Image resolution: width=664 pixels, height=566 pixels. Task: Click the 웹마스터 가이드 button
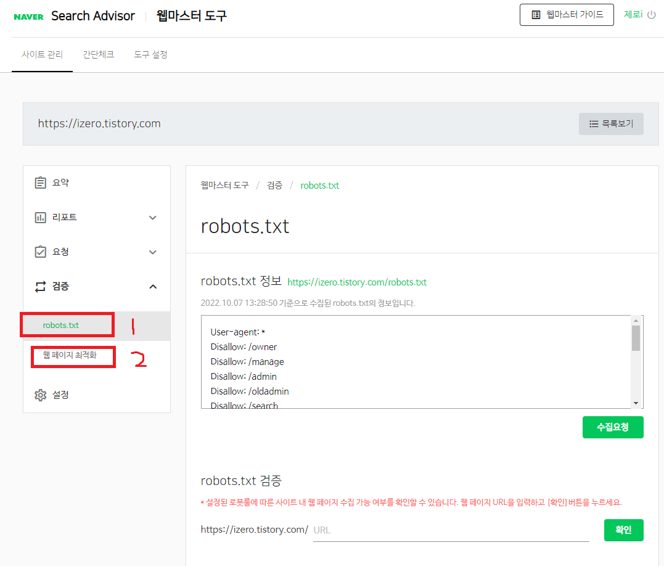(x=567, y=15)
